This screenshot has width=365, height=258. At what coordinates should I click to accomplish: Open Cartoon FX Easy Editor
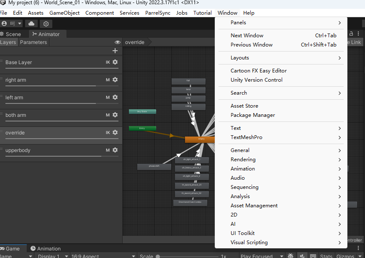click(x=281, y=70)
